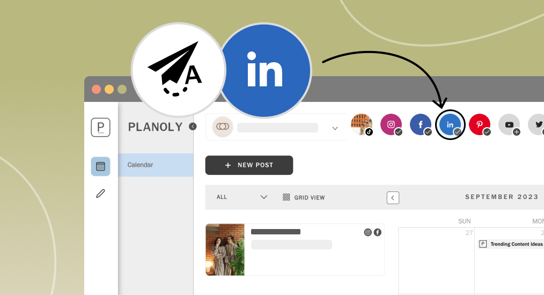Go to previous month arrow
This screenshot has height=295, width=544.
click(393, 198)
